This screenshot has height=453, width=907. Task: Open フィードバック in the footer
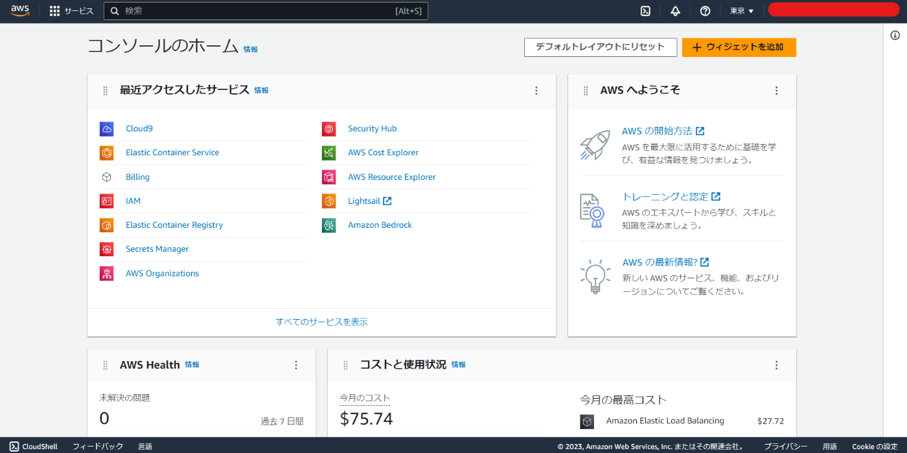coord(98,447)
